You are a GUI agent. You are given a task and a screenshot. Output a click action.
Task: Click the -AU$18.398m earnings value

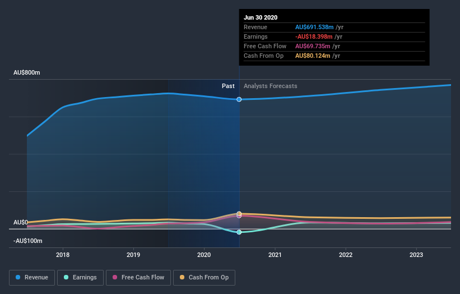pyautogui.click(x=314, y=36)
